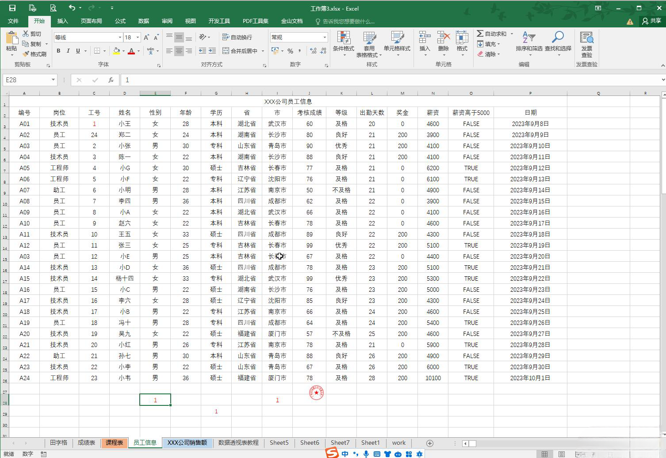Click the Save icon in the title bar
666x458 pixels.
[12, 8]
